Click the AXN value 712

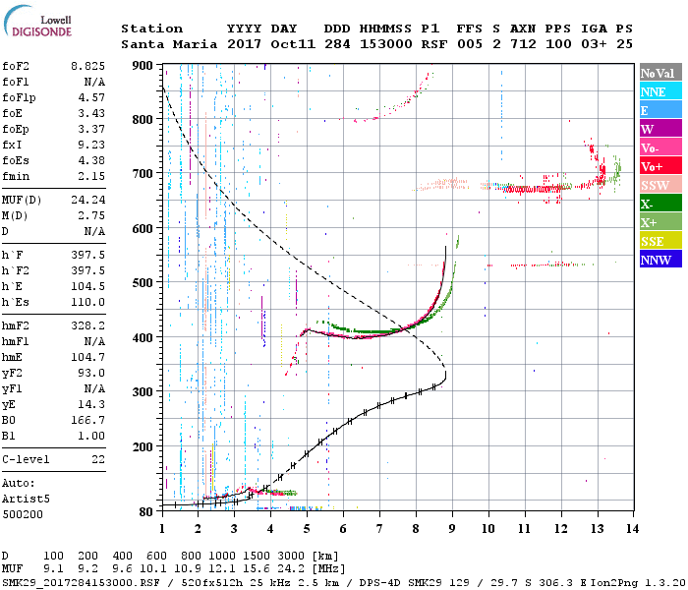point(523,44)
